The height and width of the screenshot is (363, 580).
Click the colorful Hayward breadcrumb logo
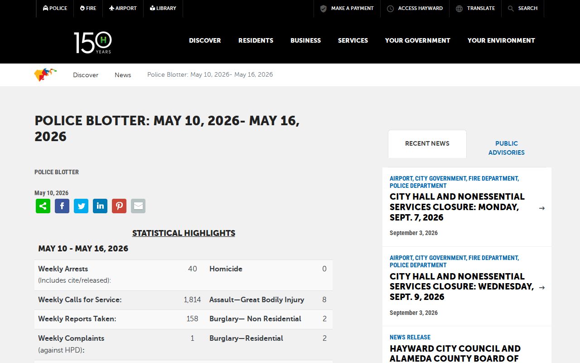click(x=45, y=75)
